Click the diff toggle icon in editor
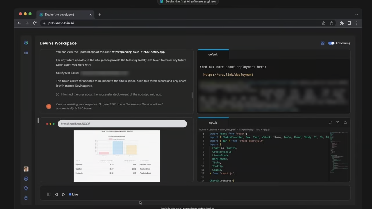372x209 pixels. coord(338,122)
